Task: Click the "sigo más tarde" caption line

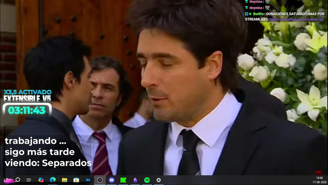Action: 40,152
